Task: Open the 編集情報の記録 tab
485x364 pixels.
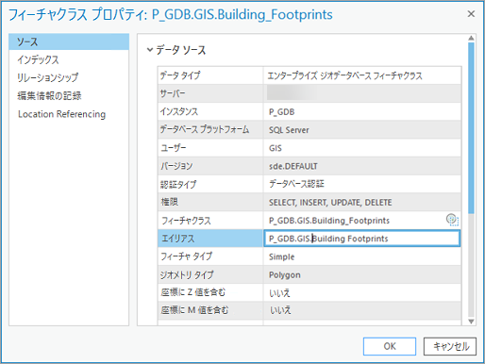Action: pos(49,95)
